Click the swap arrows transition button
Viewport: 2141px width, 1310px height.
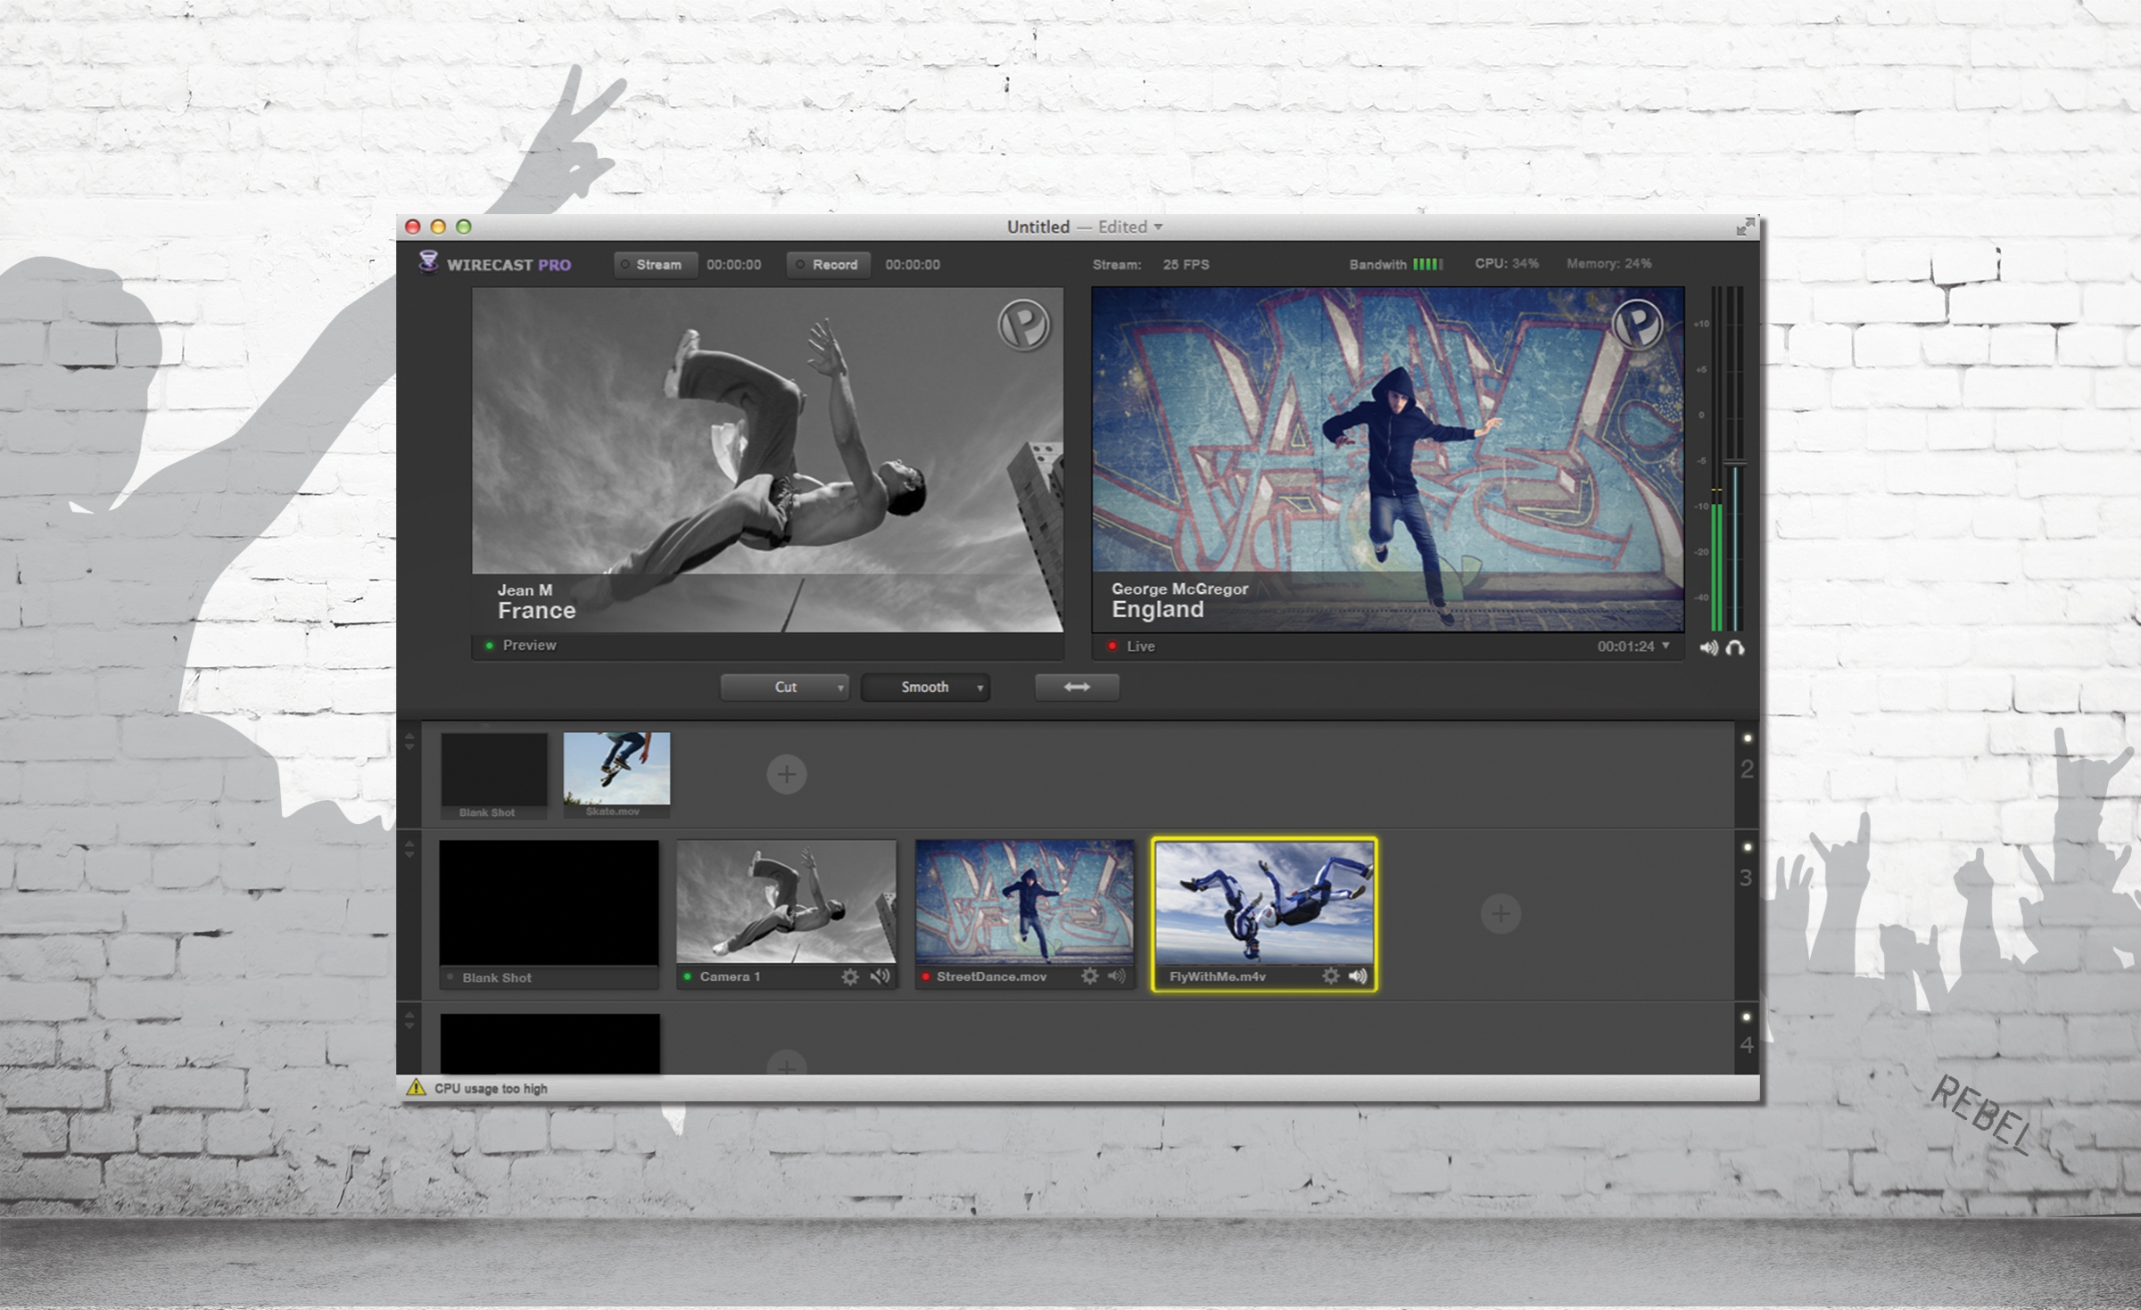1077,687
